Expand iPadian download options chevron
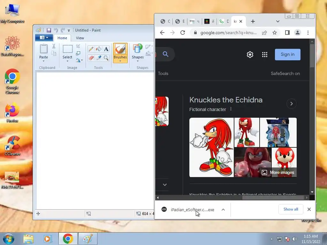This screenshot has height=245, width=327. point(223,210)
